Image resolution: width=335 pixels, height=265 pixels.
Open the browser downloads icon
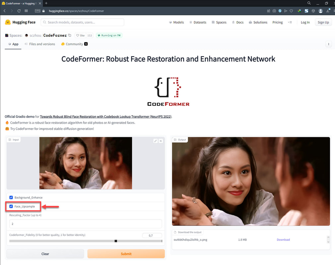[x=328, y=11]
